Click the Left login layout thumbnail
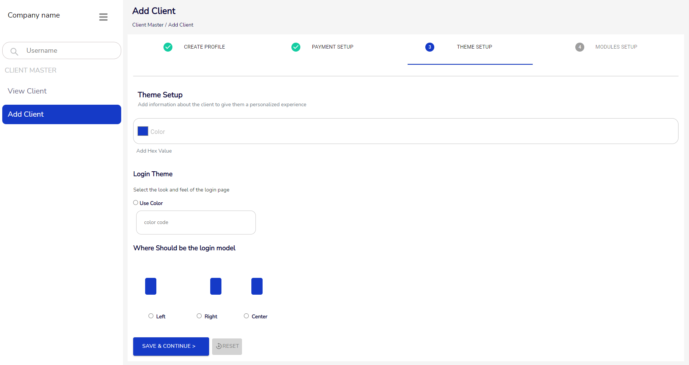 tap(151, 286)
